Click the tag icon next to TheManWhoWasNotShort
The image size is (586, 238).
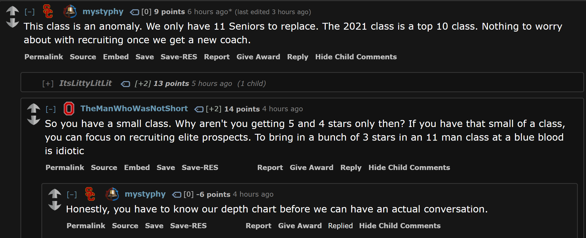click(x=199, y=109)
